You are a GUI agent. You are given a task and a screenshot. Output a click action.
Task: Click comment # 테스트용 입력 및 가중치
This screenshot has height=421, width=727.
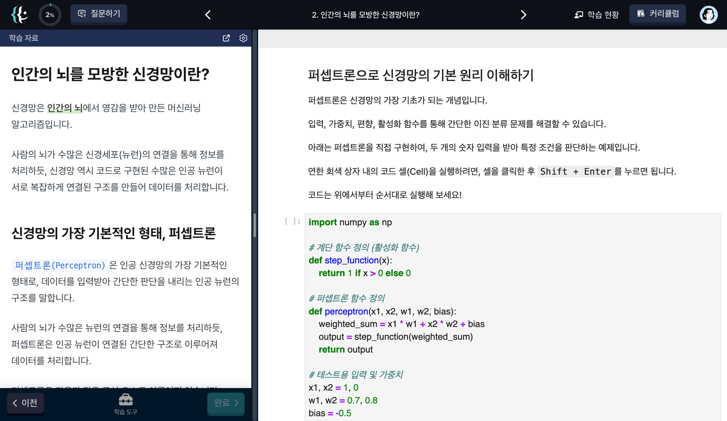[356, 374]
